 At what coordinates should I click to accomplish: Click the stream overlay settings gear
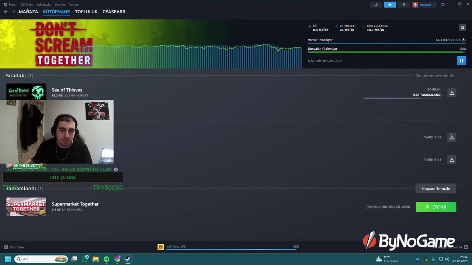pyautogui.click(x=116, y=170)
